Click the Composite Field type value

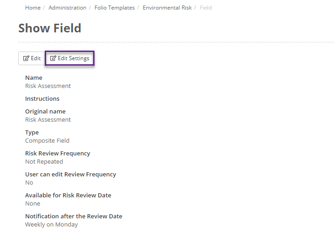click(x=47, y=141)
